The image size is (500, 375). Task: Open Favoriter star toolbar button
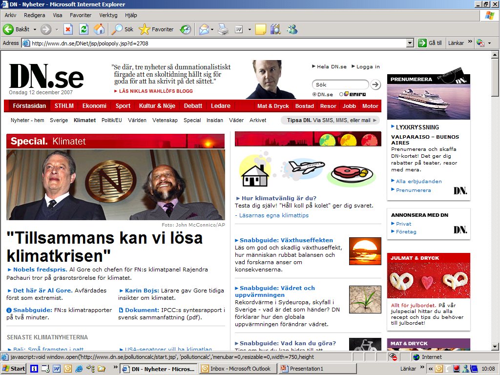(156, 29)
